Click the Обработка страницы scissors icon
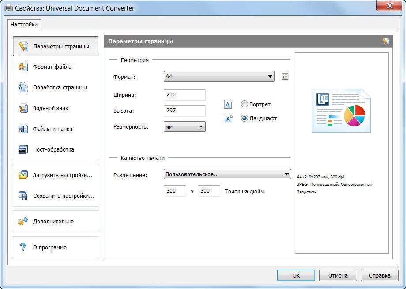Image resolution: width=406 pixels, height=289 pixels. pyautogui.click(x=23, y=87)
